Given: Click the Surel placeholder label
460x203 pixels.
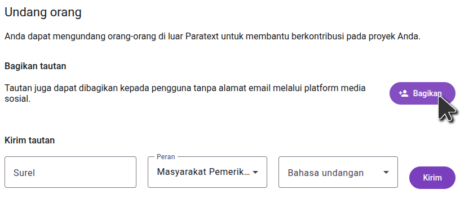Looking at the screenshot, I should [24, 173].
